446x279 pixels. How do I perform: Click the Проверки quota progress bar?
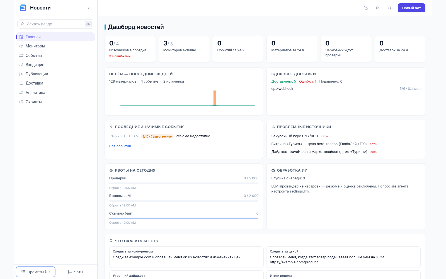point(184,183)
